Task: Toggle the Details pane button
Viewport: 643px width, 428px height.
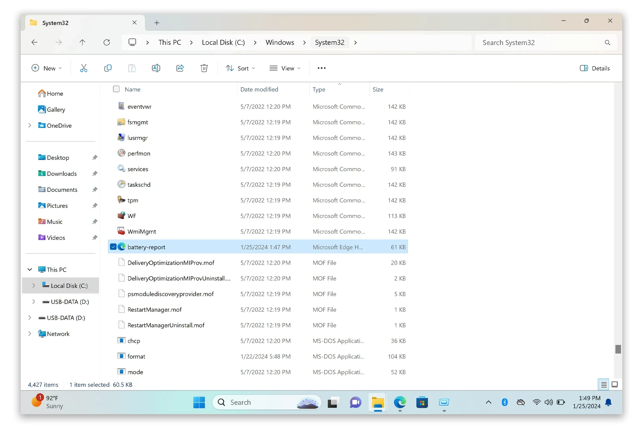Action: point(595,68)
